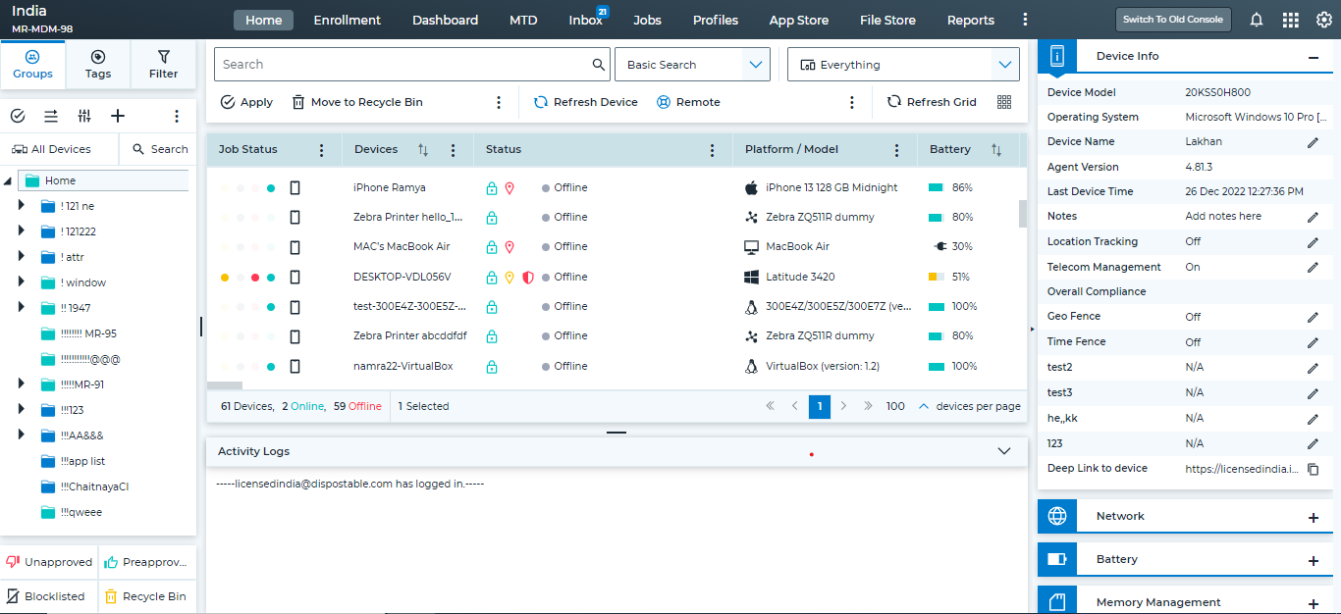Click shield icon for DESKTOP-VDL056V
The image size is (1341, 614).
[x=528, y=278]
